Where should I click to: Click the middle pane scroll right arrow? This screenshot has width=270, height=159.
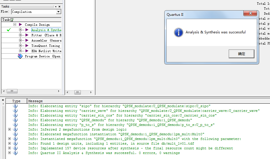(x=91, y=92)
